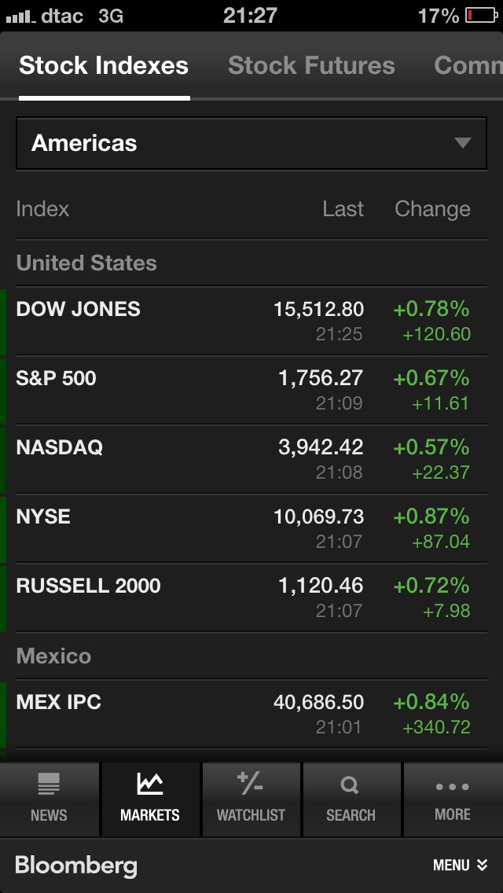Tap the Markets chart icon
The width and height of the screenshot is (503, 893).
149,785
